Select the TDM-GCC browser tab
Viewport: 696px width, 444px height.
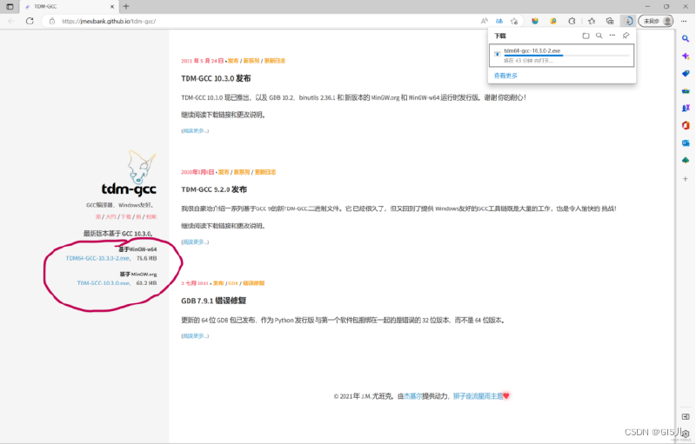69,7
